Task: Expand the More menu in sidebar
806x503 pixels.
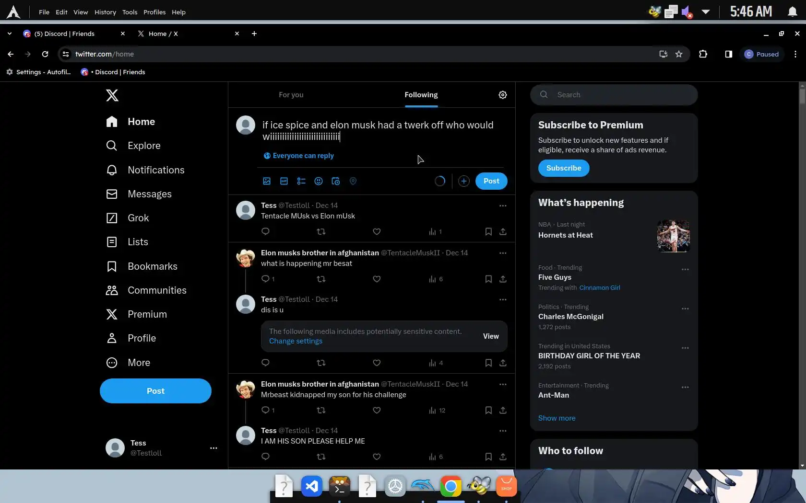Action: 128,363
